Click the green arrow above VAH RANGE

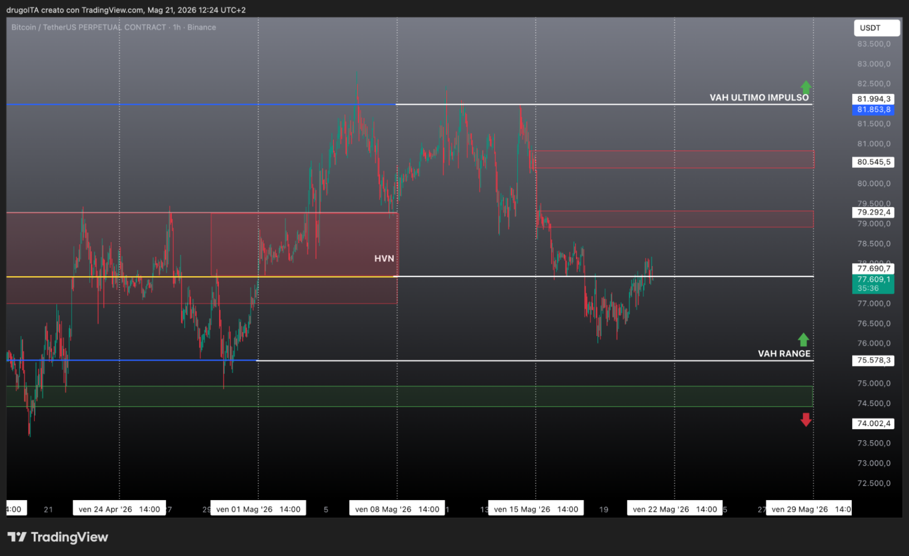pos(803,339)
